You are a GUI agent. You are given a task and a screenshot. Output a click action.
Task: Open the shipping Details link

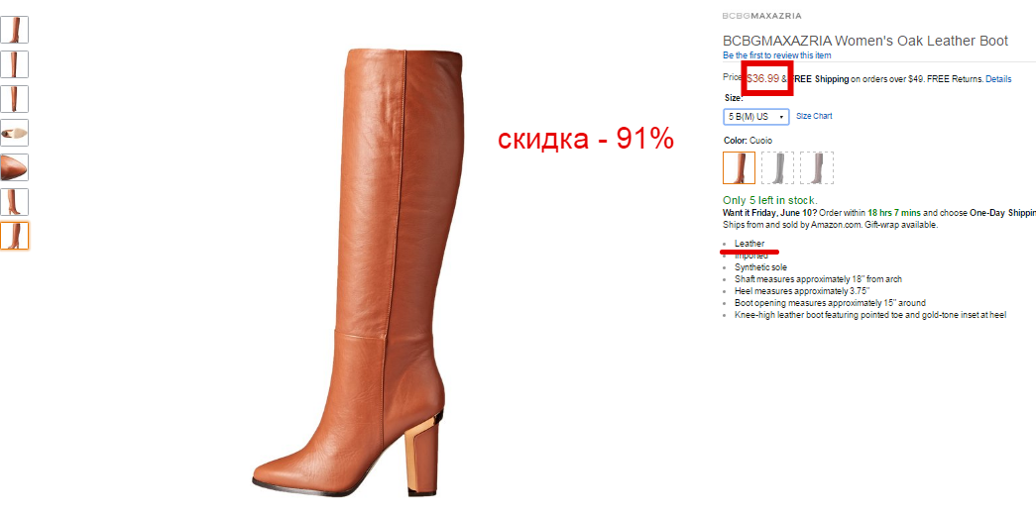[x=998, y=79]
